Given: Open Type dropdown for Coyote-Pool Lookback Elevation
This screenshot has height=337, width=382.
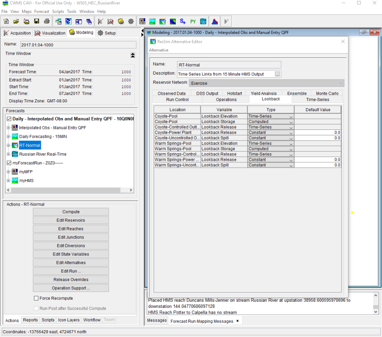Looking at the screenshot, I should coord(291,116).
